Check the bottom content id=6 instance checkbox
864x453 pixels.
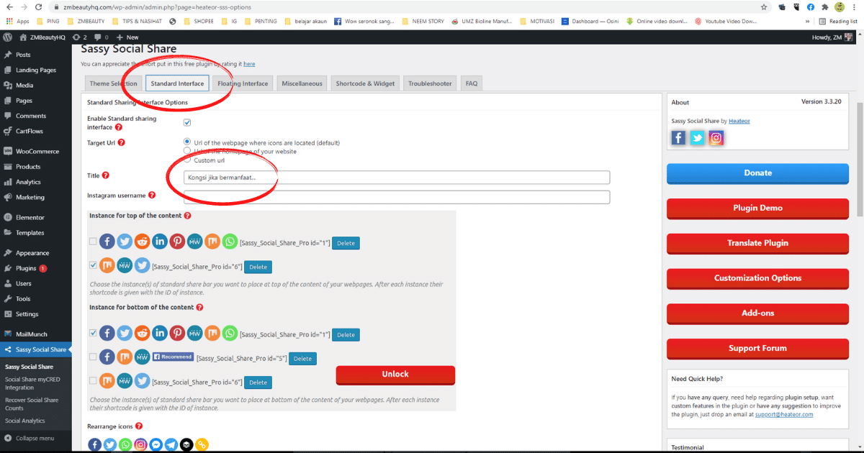point(93,381)
